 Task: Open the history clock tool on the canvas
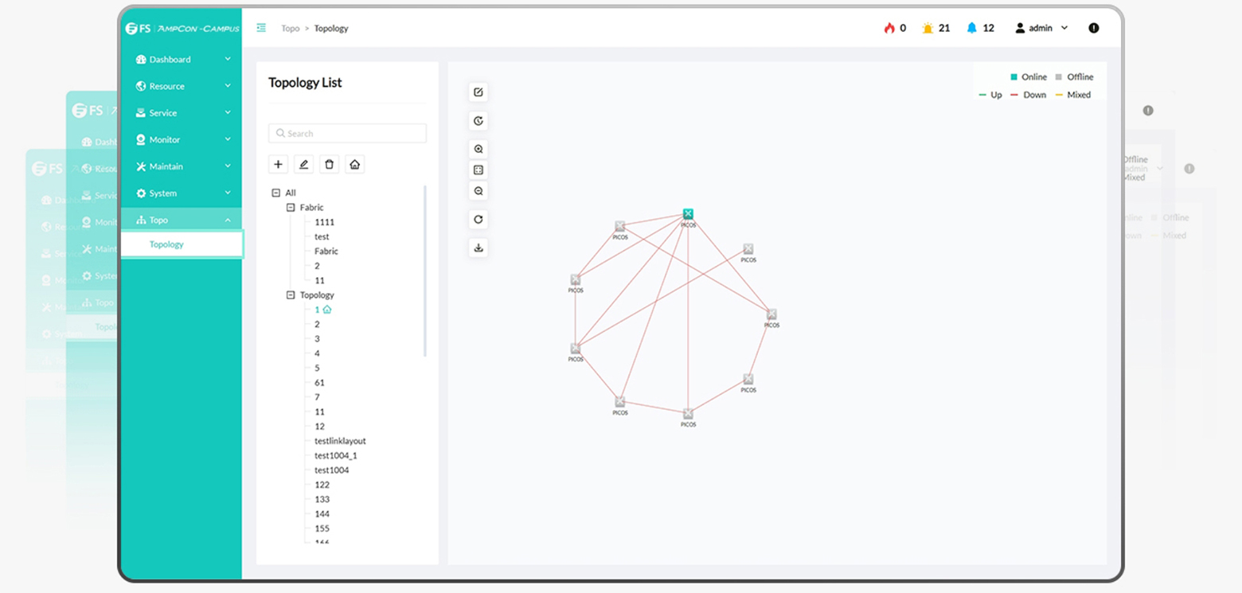(478, 121)
